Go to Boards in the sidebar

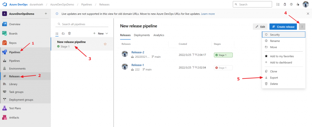25,33
